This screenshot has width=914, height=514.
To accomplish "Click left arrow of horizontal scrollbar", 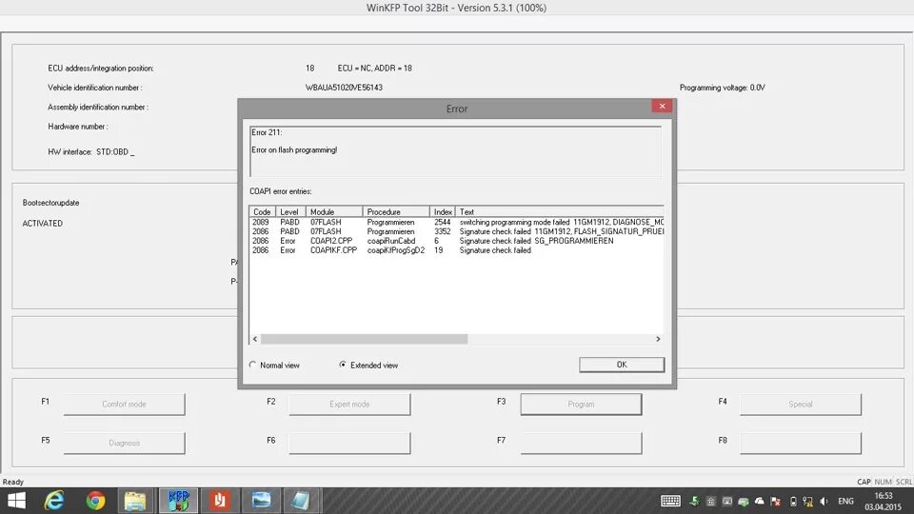I will click(255, 339).
